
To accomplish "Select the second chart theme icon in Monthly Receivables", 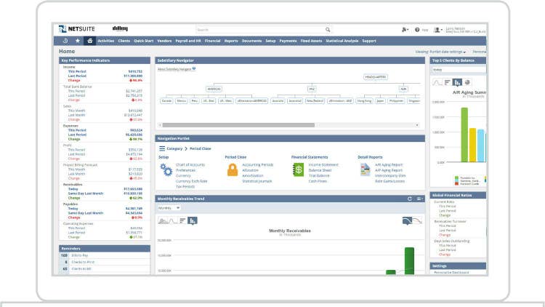I will tap(417, 220).
